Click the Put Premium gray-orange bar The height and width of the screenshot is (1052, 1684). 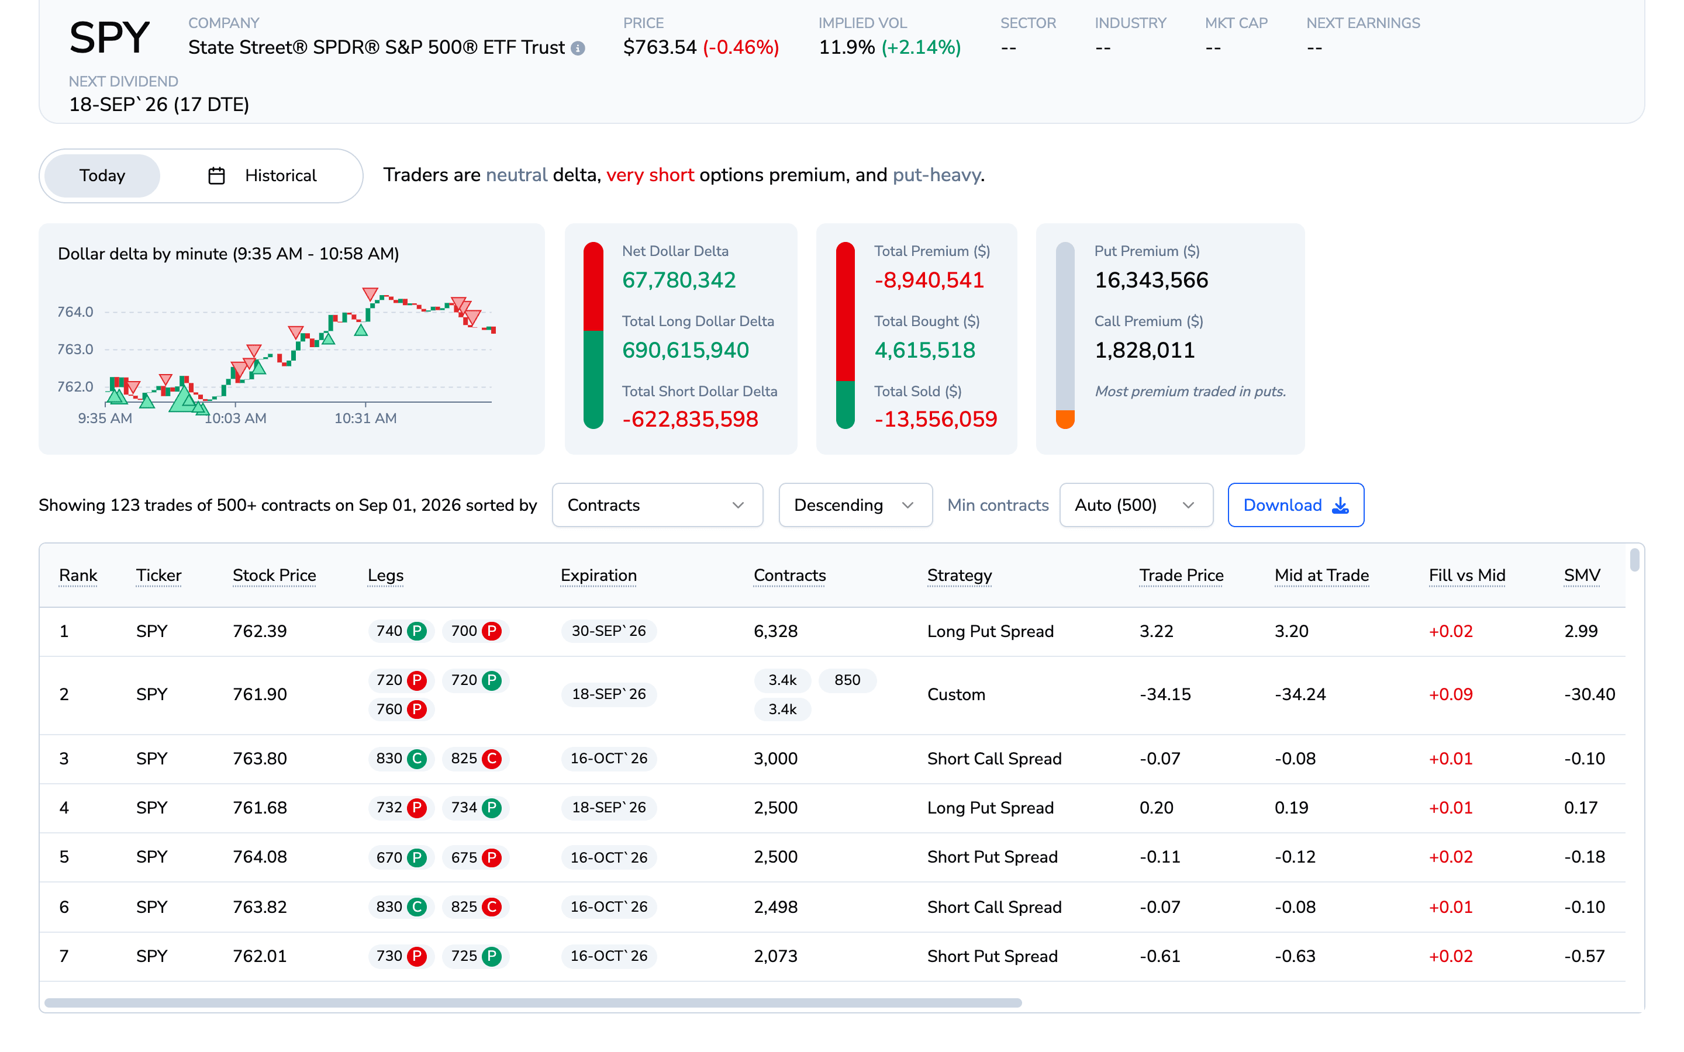click(x=1065, y=335)
